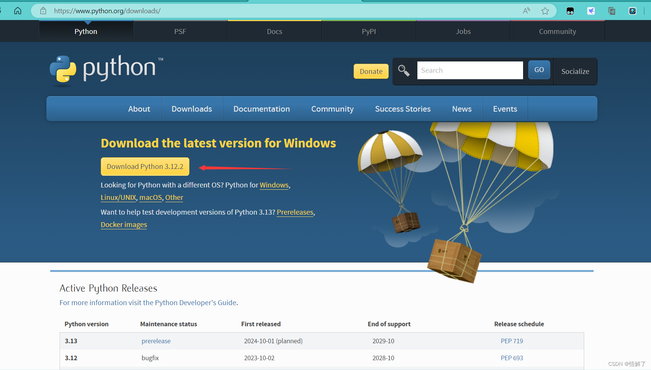Open the Jobs top tab

463,31
